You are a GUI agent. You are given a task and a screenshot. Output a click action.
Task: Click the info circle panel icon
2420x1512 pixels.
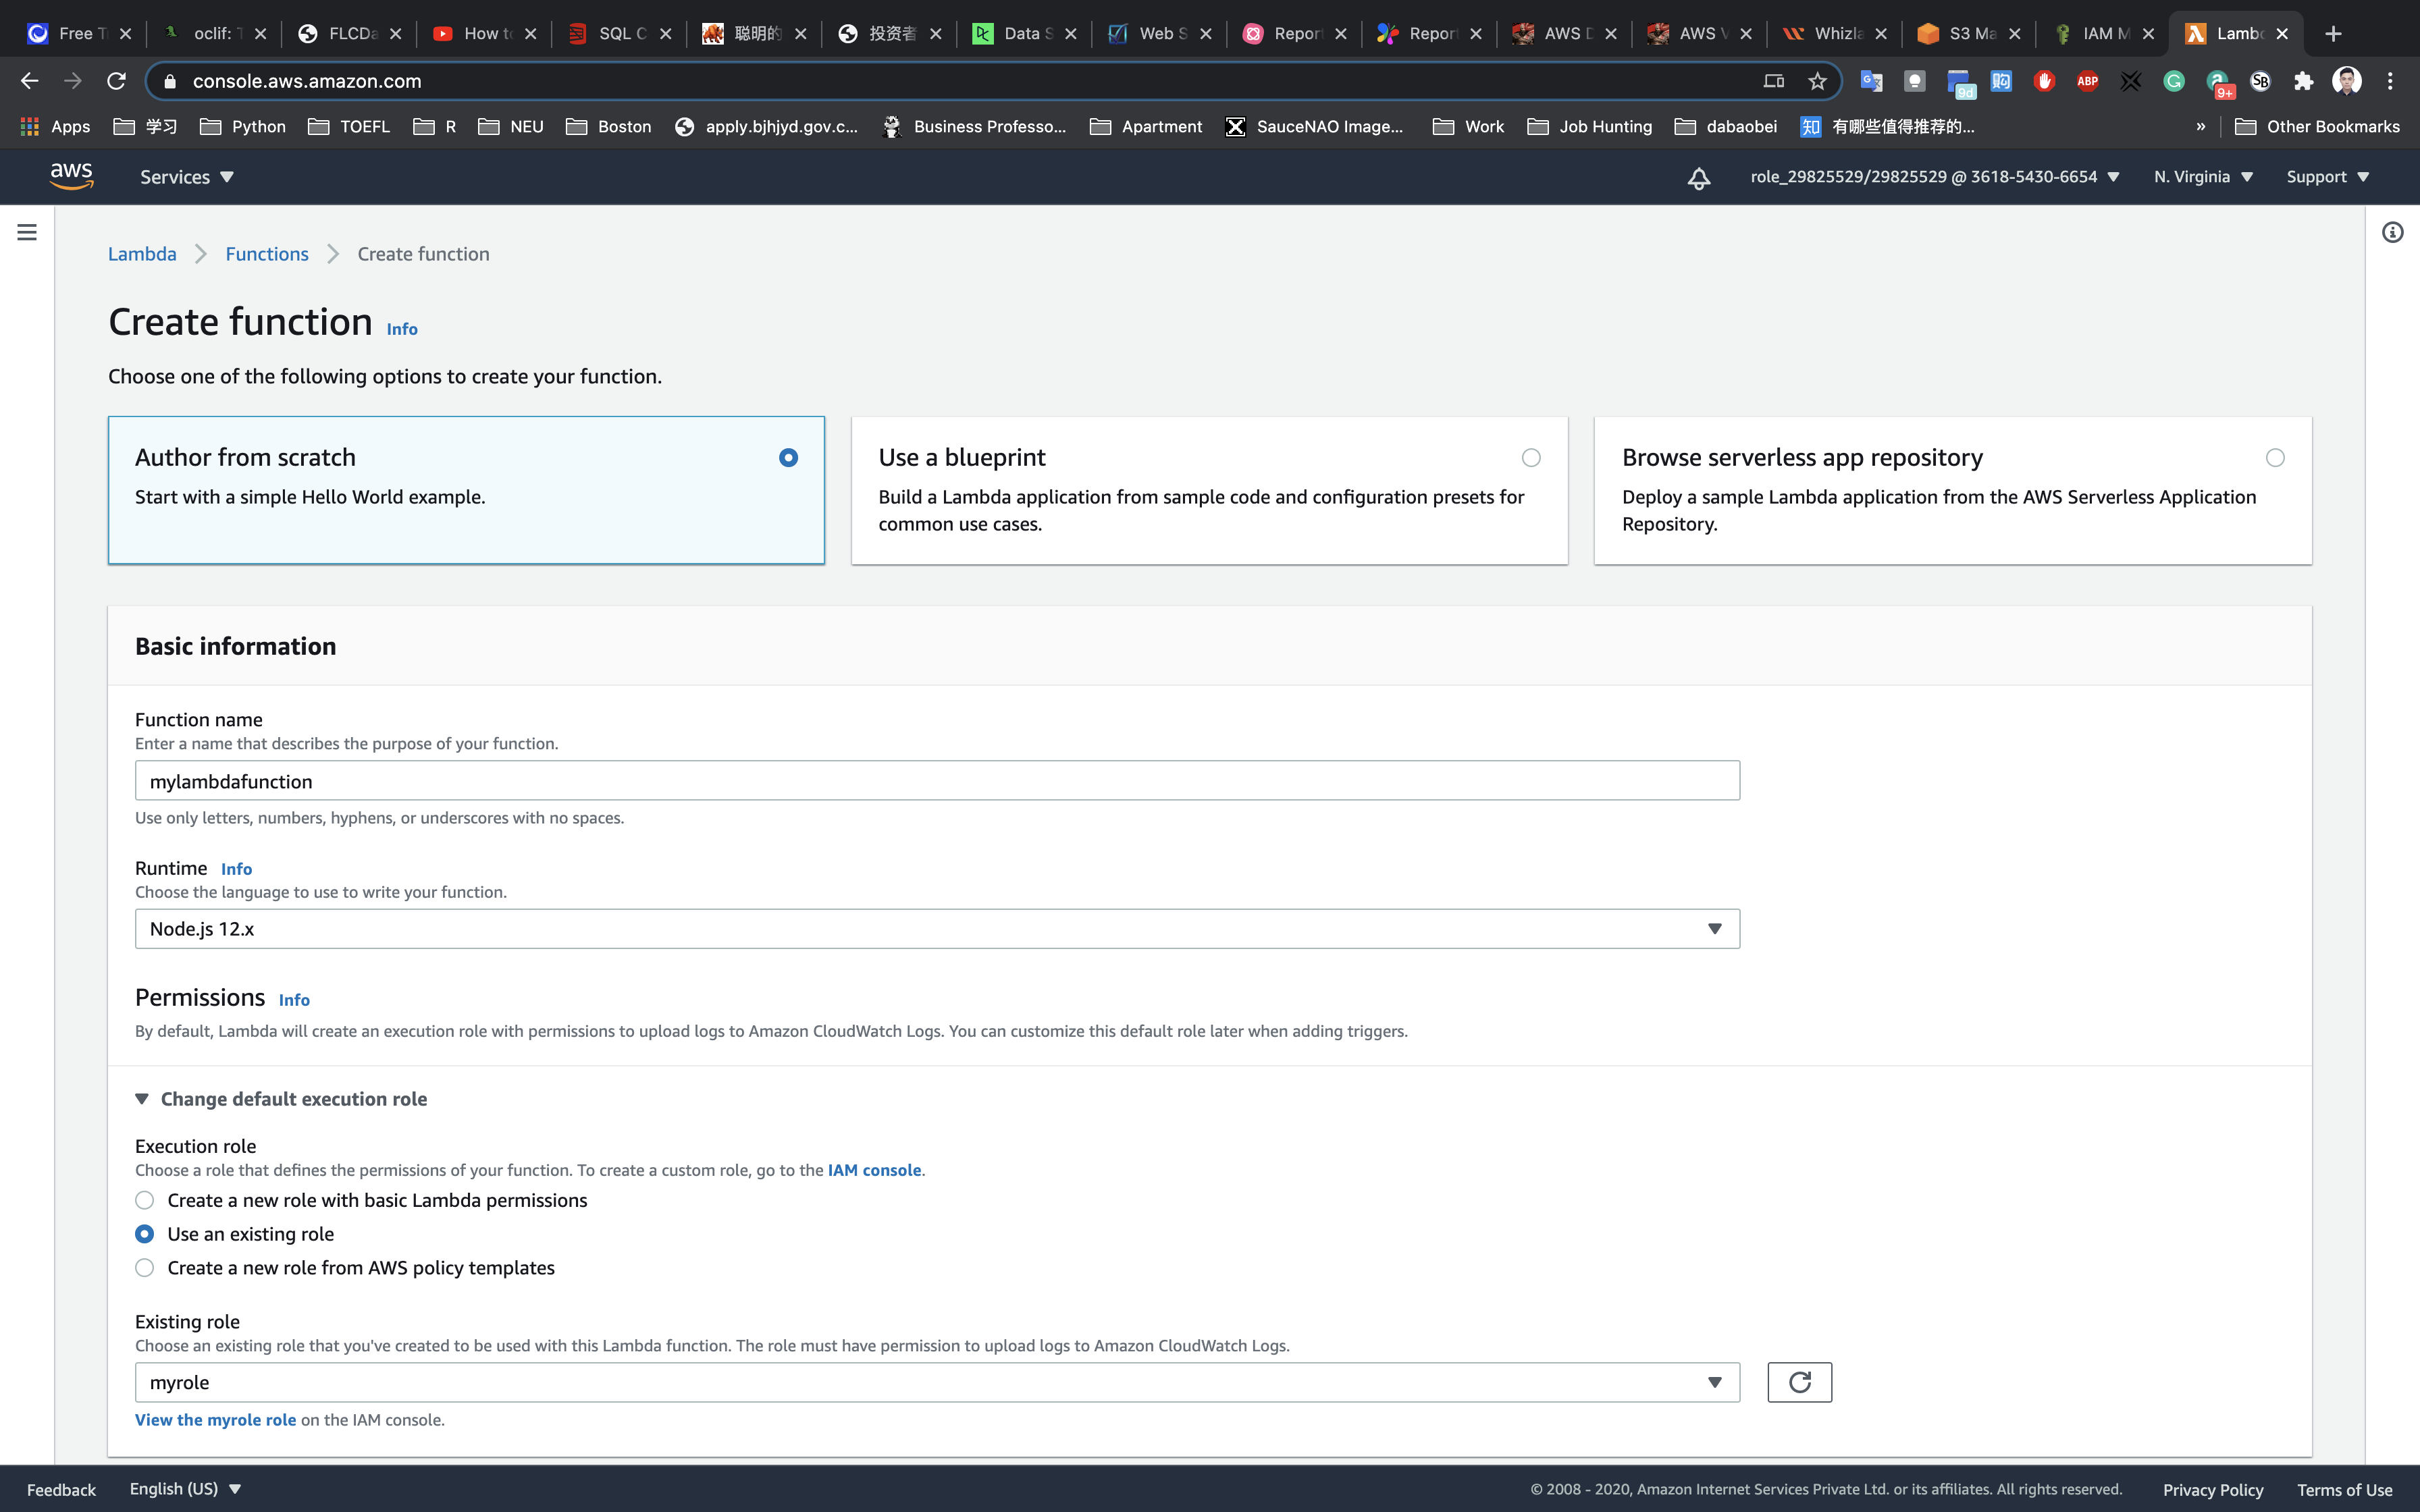[x=2392, y=233]
